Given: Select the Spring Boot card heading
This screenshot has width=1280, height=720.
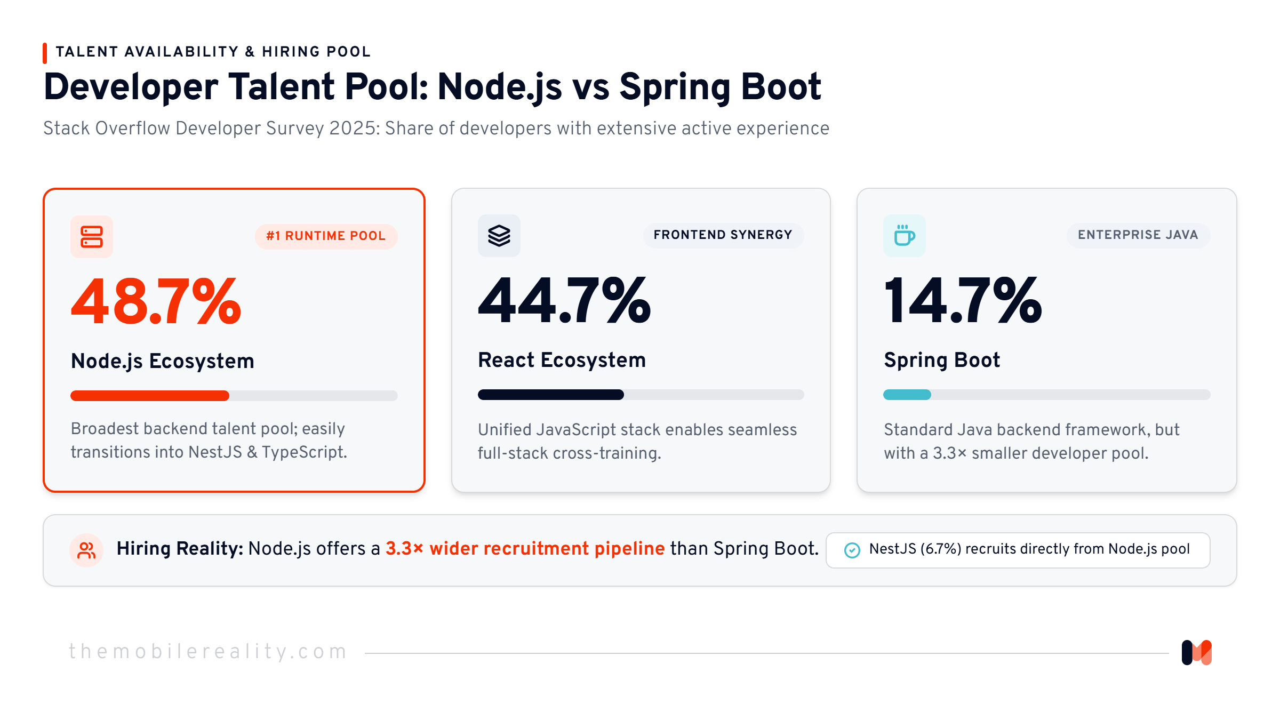Looking at the screenshot, I should [x=942, y=361].
